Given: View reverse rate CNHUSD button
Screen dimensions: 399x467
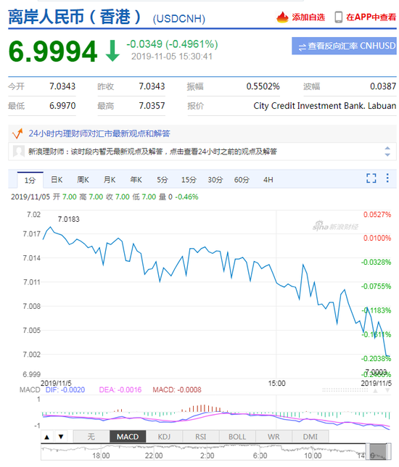Looking at the screenshot, I should pos(344,46).
